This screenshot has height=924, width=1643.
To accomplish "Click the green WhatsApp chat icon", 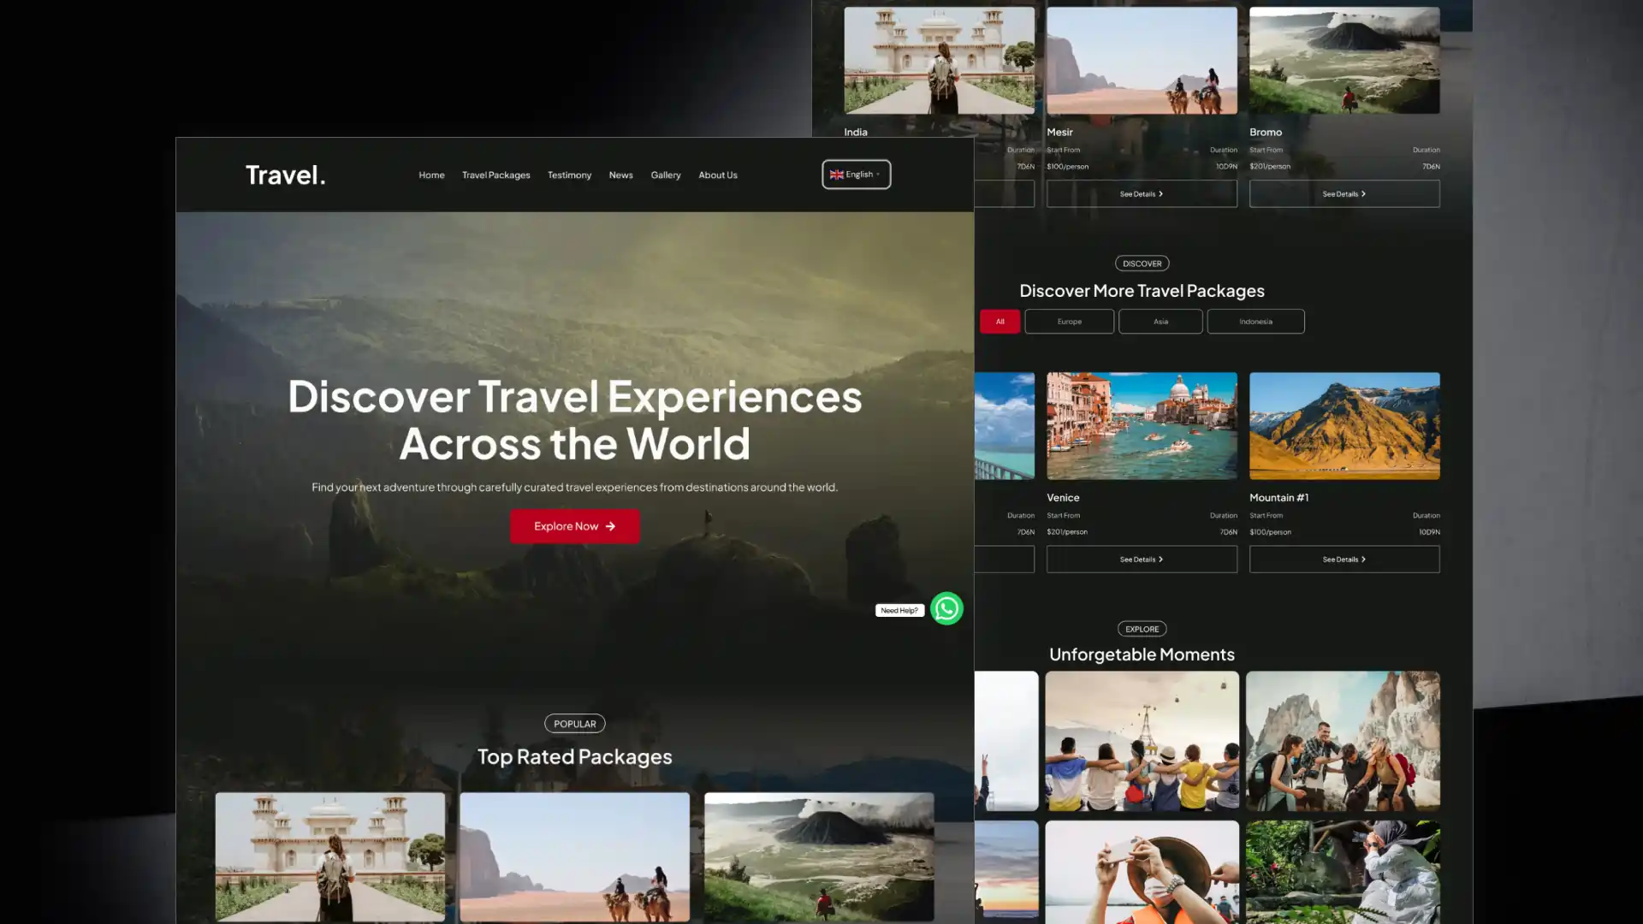I will [x=946, y=608].
